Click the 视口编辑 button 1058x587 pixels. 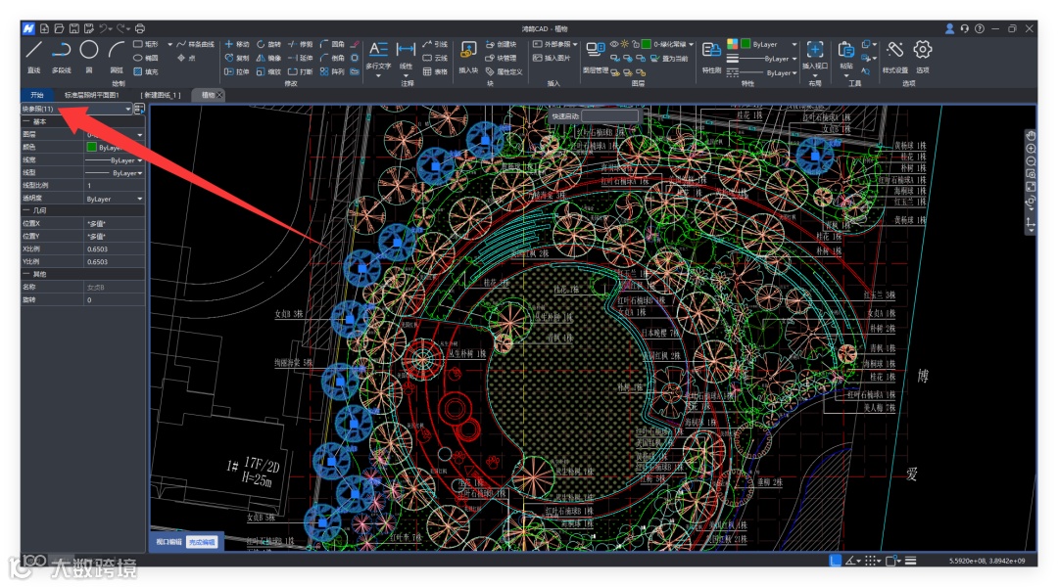tap(168, 542)
